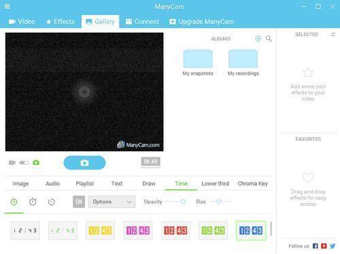Open the Connect tab
Screen dimensions: 340x254
coord(142,22)
